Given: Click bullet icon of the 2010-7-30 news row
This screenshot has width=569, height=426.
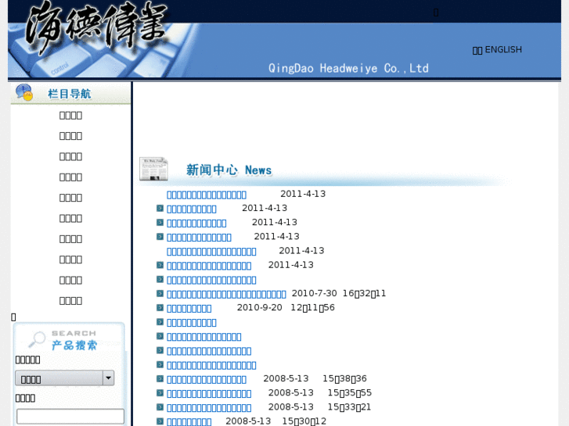Looking at the screenshot, I should tap(160, 293).
